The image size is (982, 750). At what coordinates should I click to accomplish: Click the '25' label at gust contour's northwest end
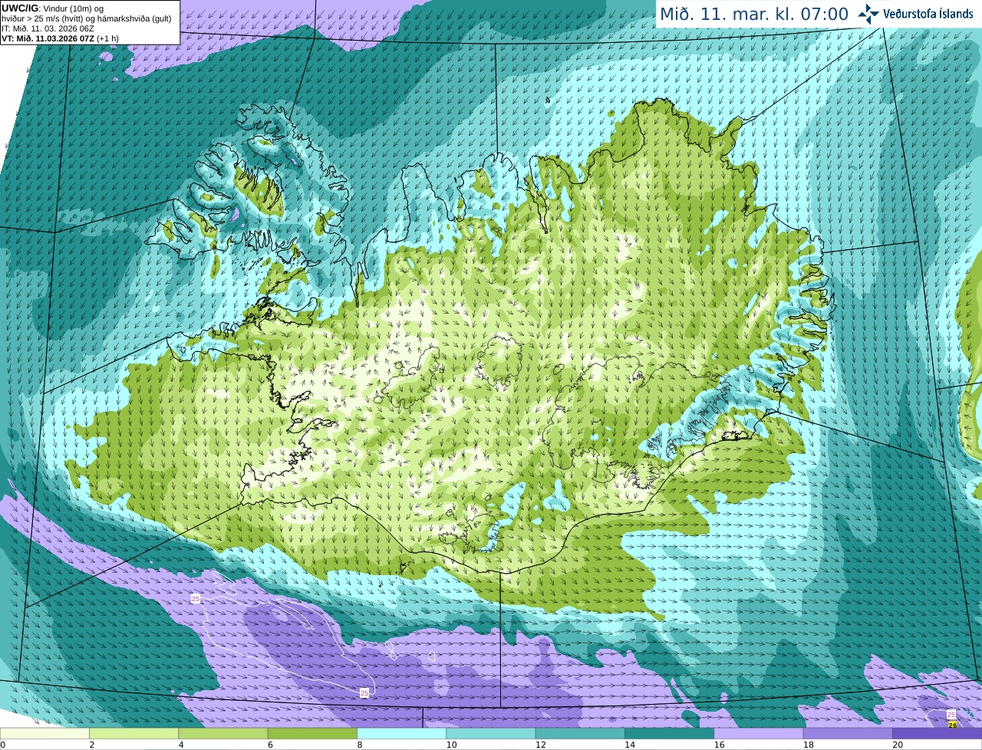click(x=196, y=598)
